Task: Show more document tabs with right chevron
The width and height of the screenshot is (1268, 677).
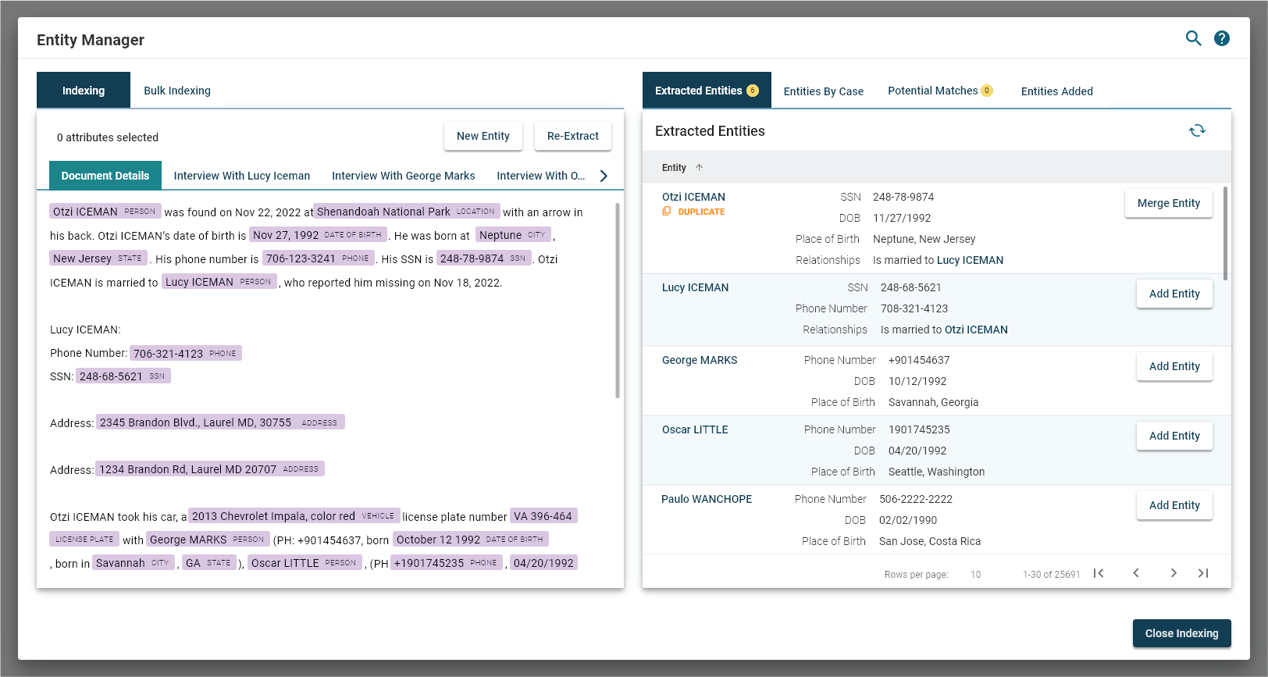Action: point(604,176)
